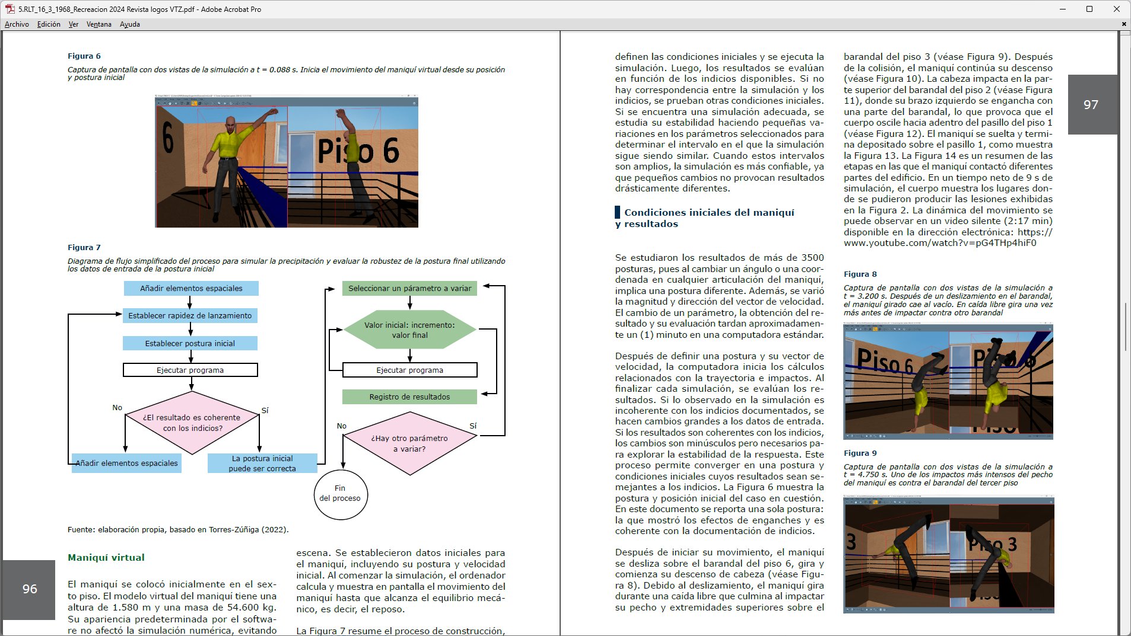Click the 'Figura 9' heading
Screen dimensions: 1131x636
pos(860,453)
